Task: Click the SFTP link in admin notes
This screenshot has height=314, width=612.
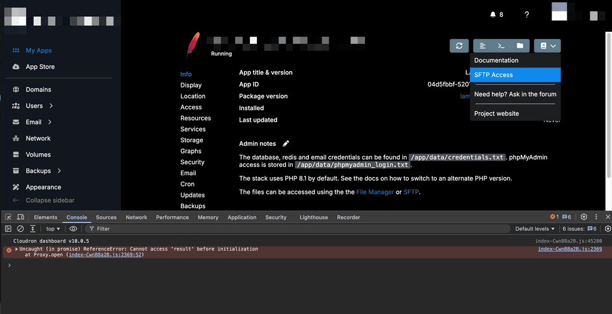Action: click(x=411, y=192)
